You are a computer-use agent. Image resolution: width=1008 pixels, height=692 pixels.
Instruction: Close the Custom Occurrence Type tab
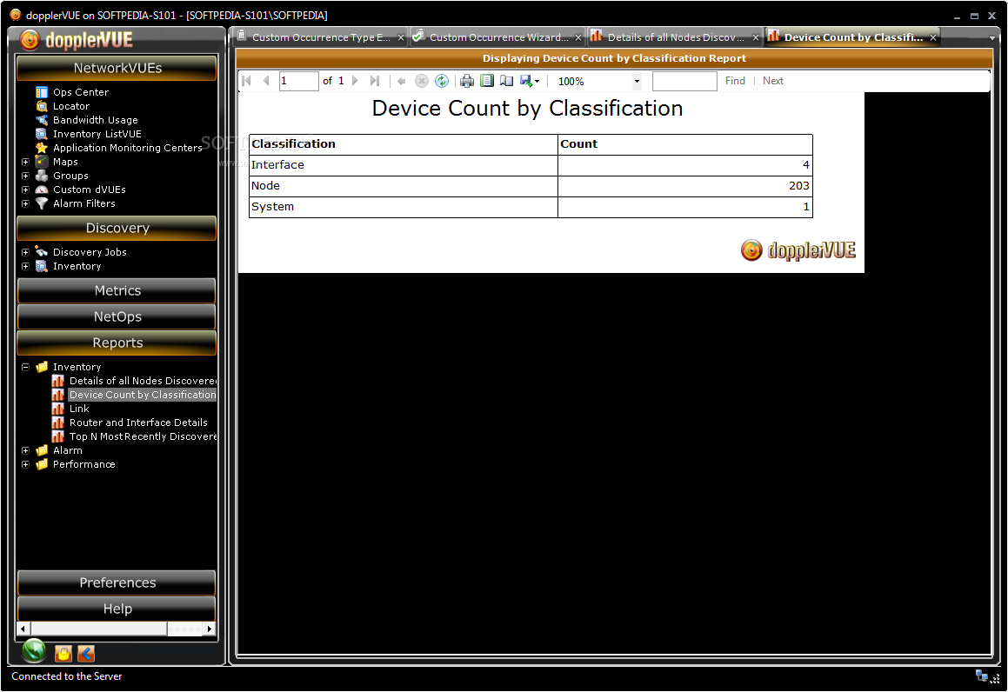400,38
